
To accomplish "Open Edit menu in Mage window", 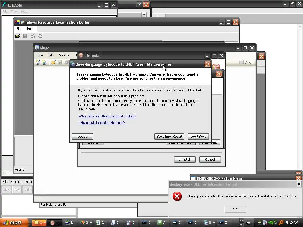I will click(x=51, y=55).
